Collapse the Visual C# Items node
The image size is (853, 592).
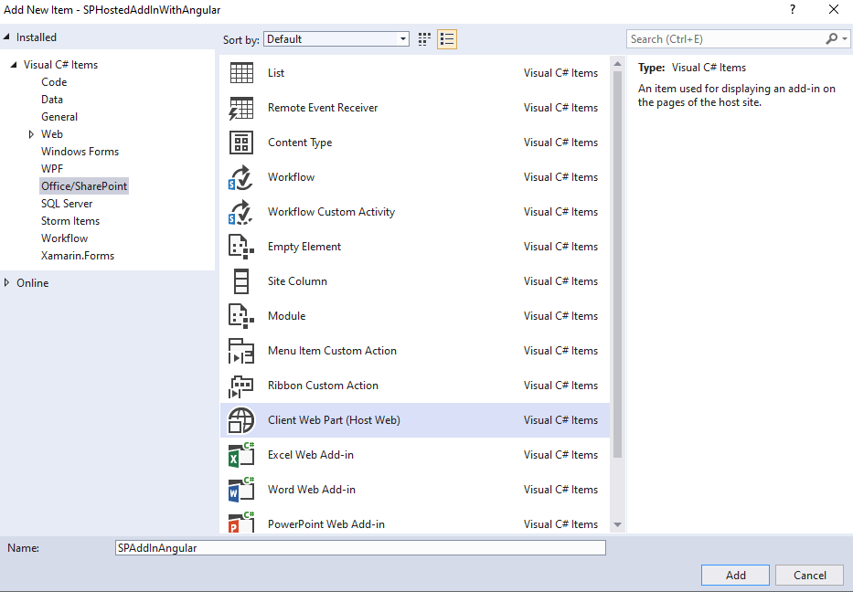pos(14,65)
